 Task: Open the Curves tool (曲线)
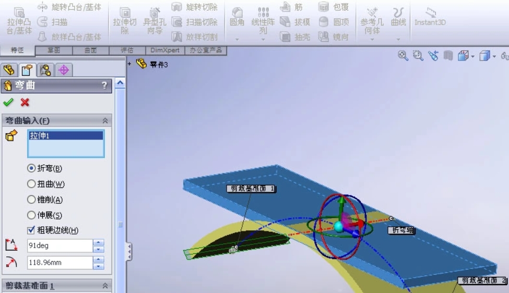click(398, 17)
